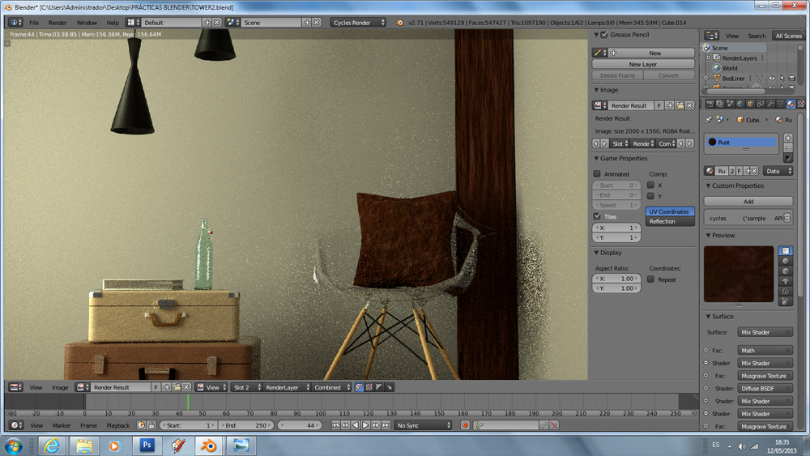Enable the Grease Pencil checkbox
Screen dimensions: 810x456
604,35
